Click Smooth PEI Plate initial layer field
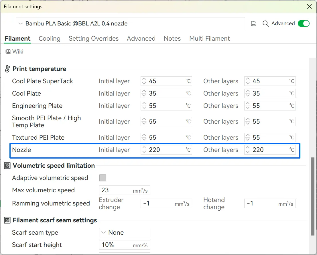317x255 pixels. (x=166, y=122)
